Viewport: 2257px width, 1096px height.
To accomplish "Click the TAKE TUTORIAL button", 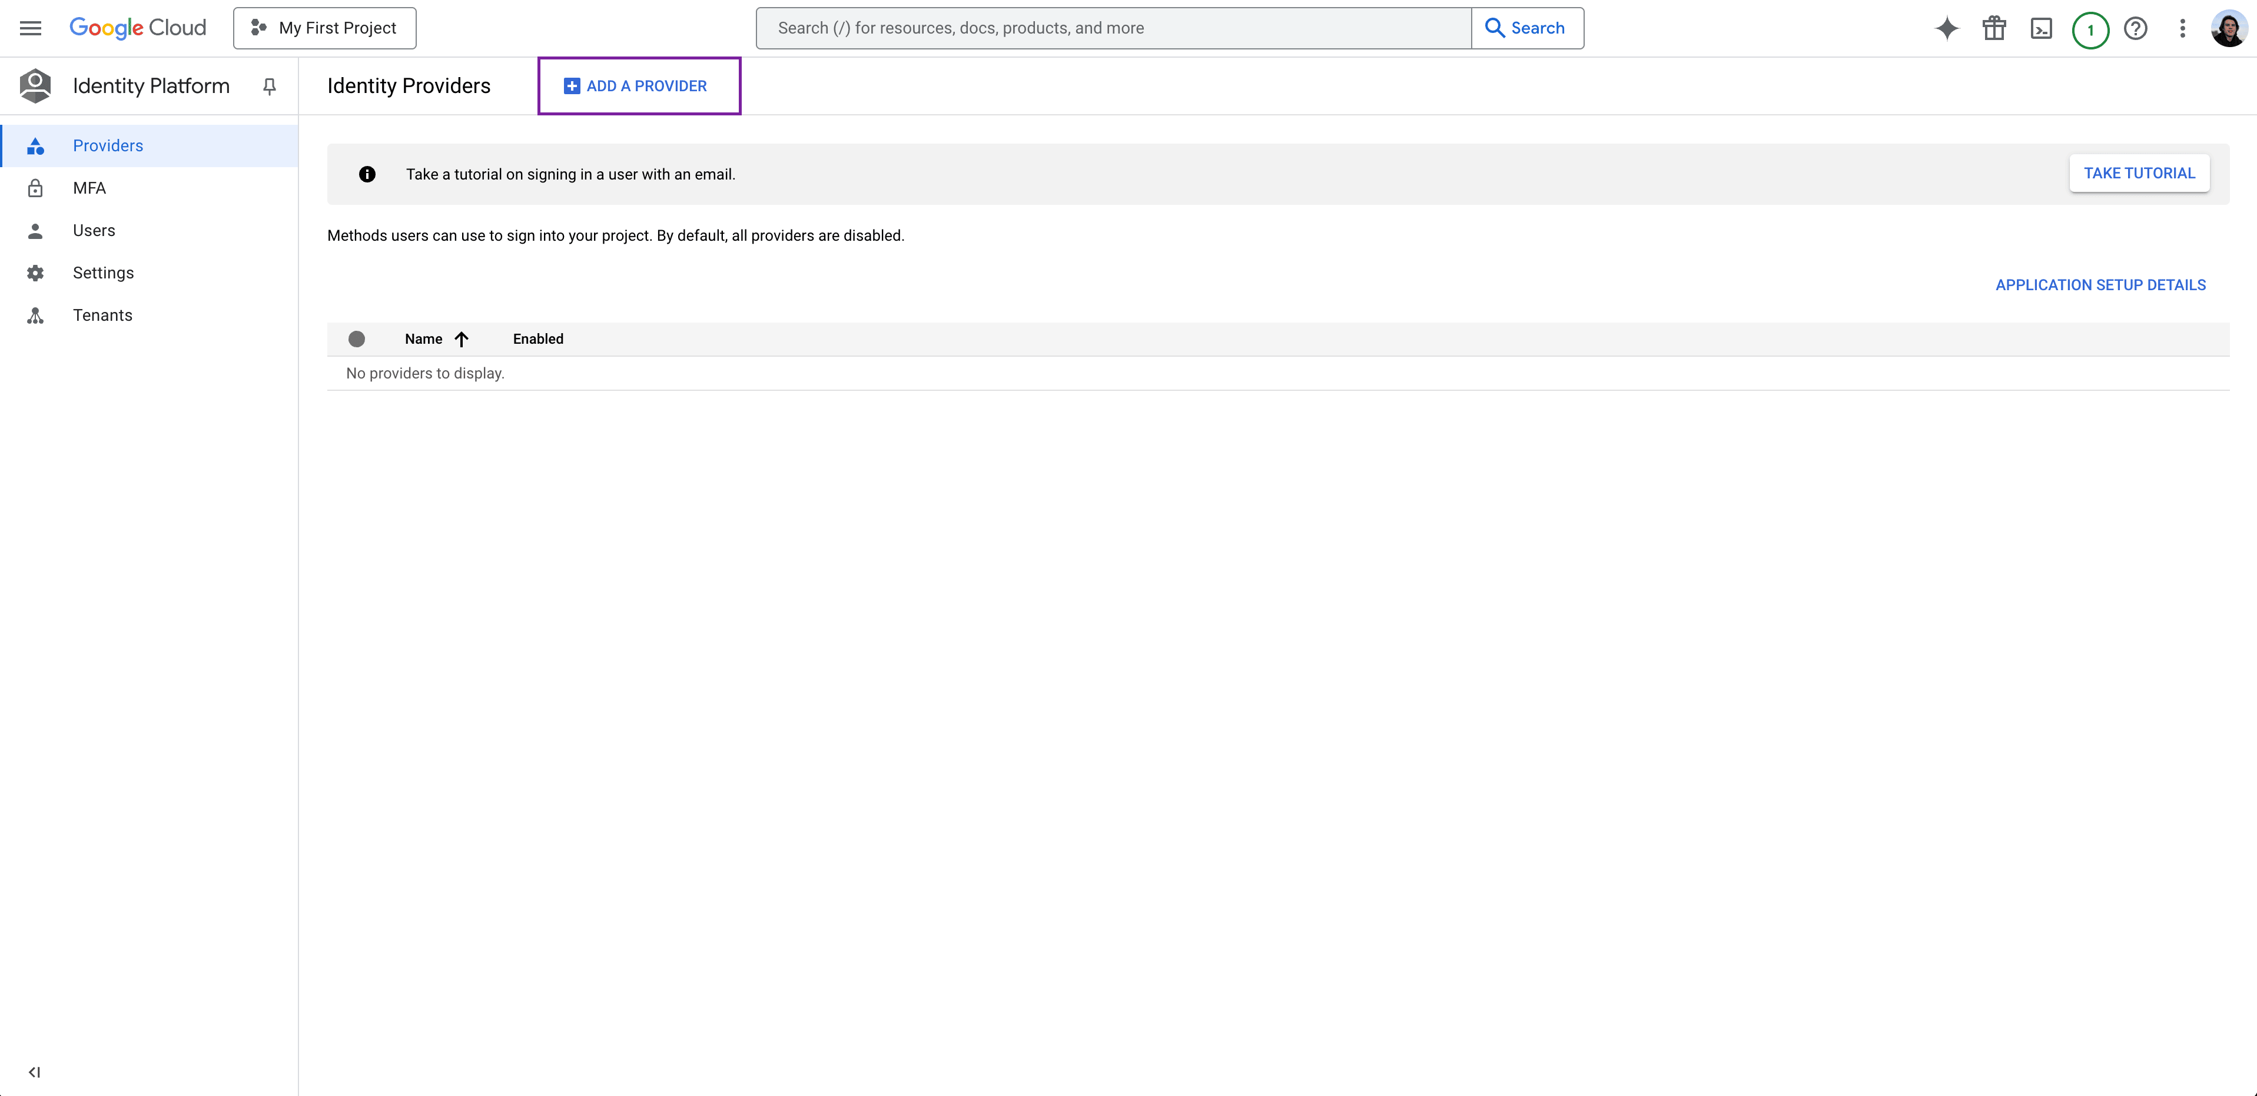I will [2137, 172].
